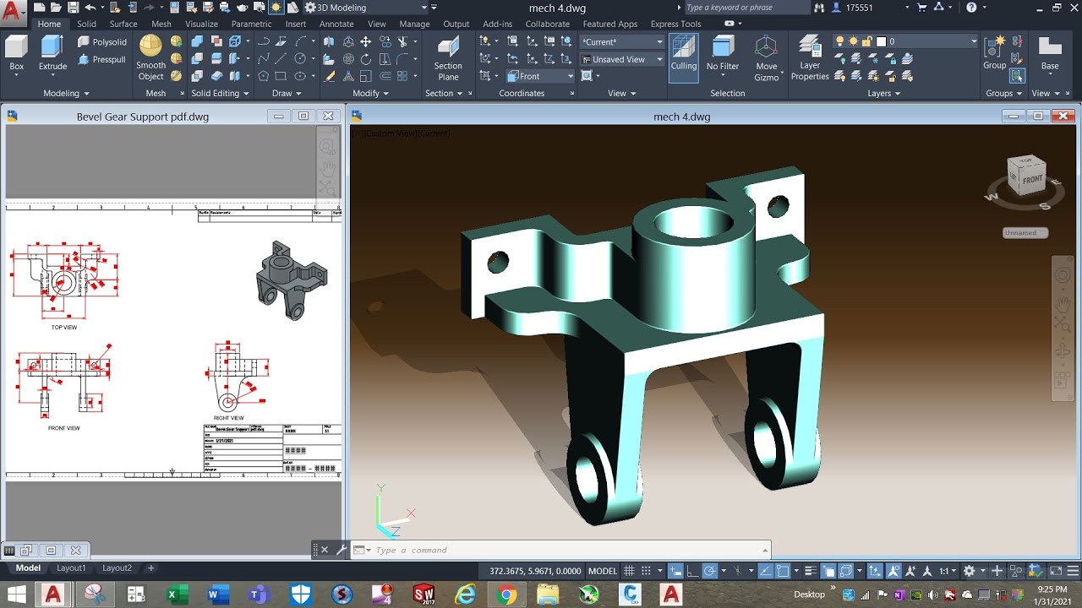Open the Annotate ribbon tab
The height and width of the screenshot is (608, 1082).
[336, 24]
